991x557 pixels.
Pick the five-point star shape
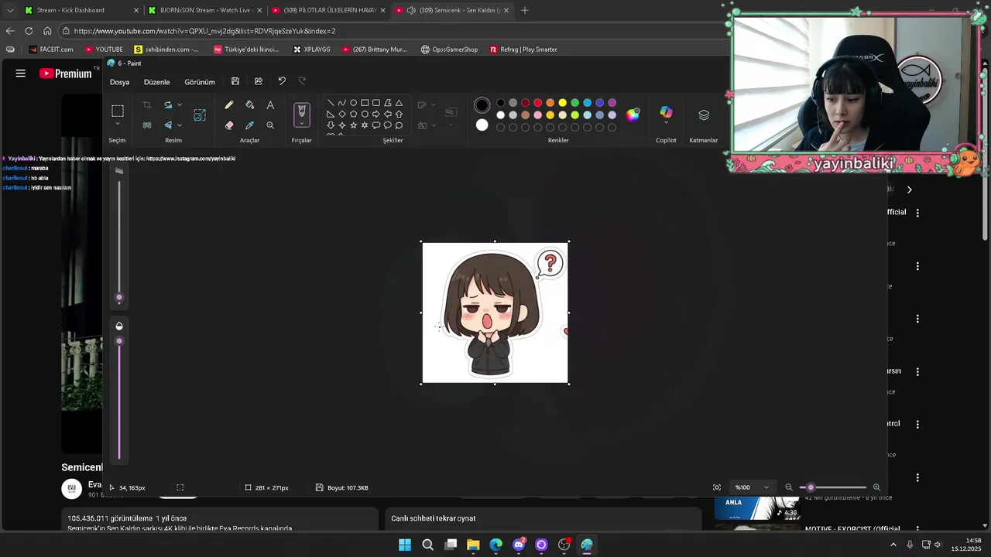click(x=353, y=125)
